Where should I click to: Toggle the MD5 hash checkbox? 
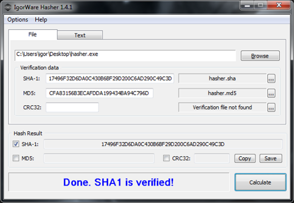(15, 158)
